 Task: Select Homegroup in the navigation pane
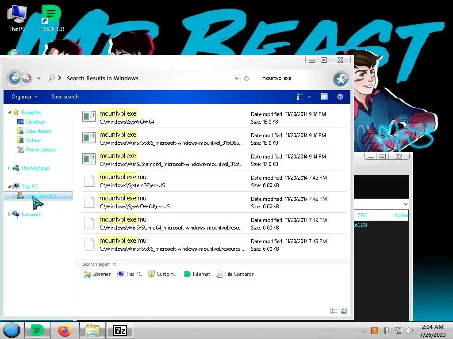(x=35, y=168)
